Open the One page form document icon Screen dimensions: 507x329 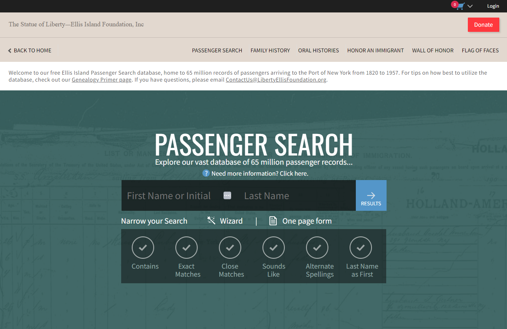[x=273, y=221]
